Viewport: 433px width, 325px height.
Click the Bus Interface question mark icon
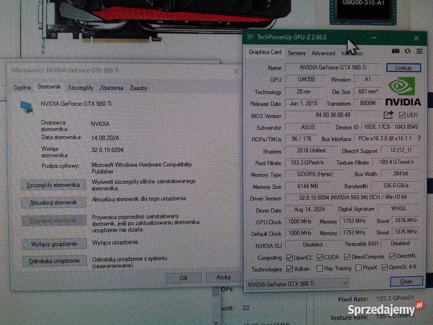tap(419, 139)
